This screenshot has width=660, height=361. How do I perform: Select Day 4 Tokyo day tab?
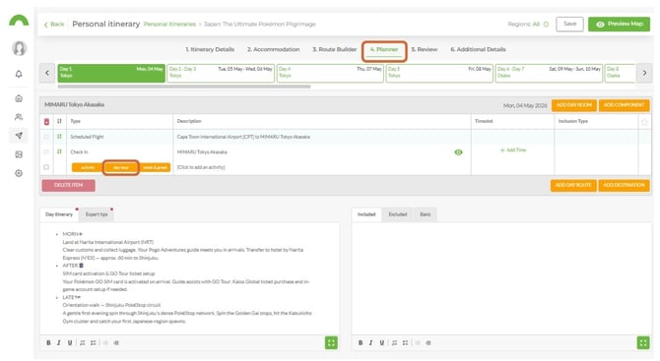click(x=330, y=73)
